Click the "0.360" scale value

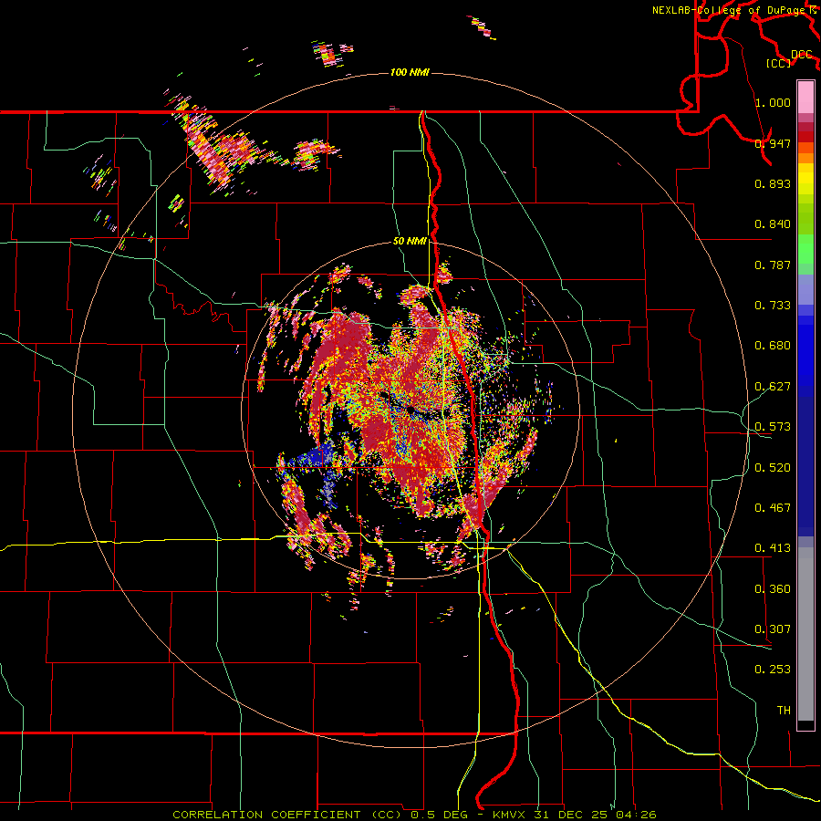[x=773, y=589]
